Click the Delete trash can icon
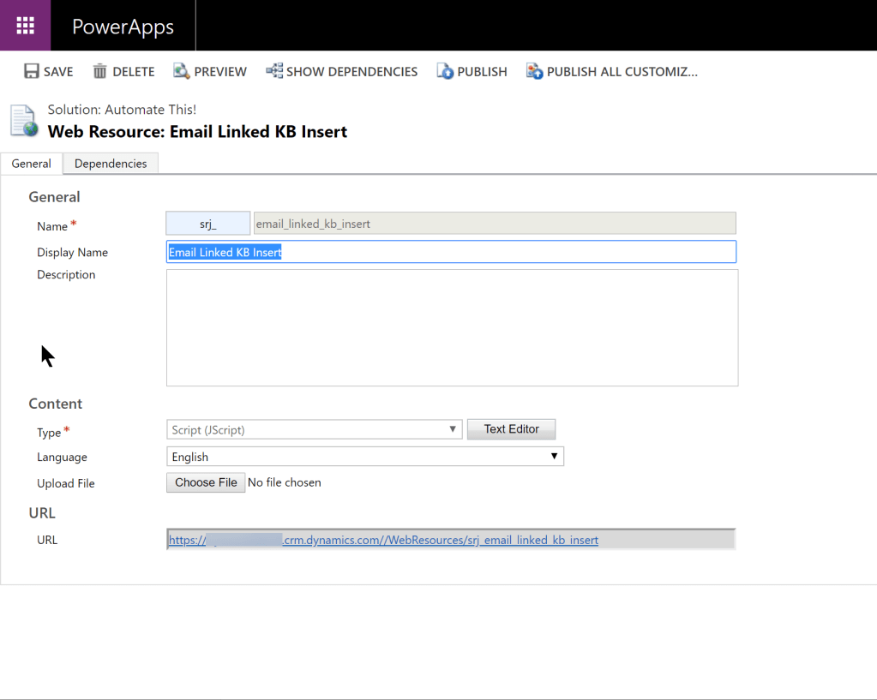 click(x=100, y=72)
